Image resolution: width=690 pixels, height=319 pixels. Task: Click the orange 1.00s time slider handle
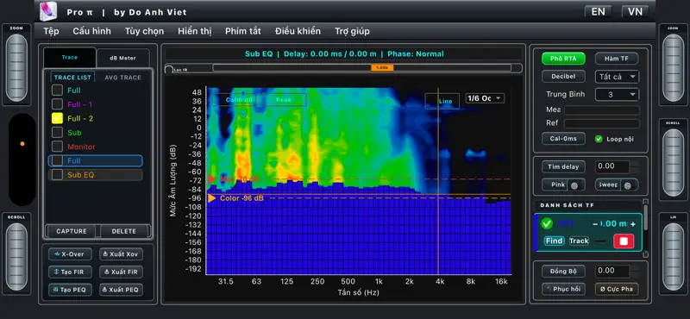pos(382,68)
